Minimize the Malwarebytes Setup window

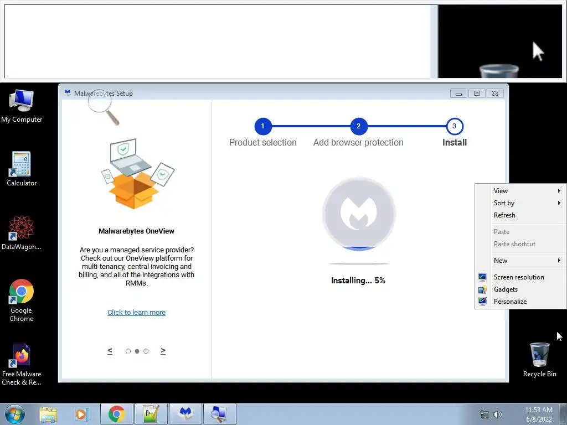click(x=458, y=94)
